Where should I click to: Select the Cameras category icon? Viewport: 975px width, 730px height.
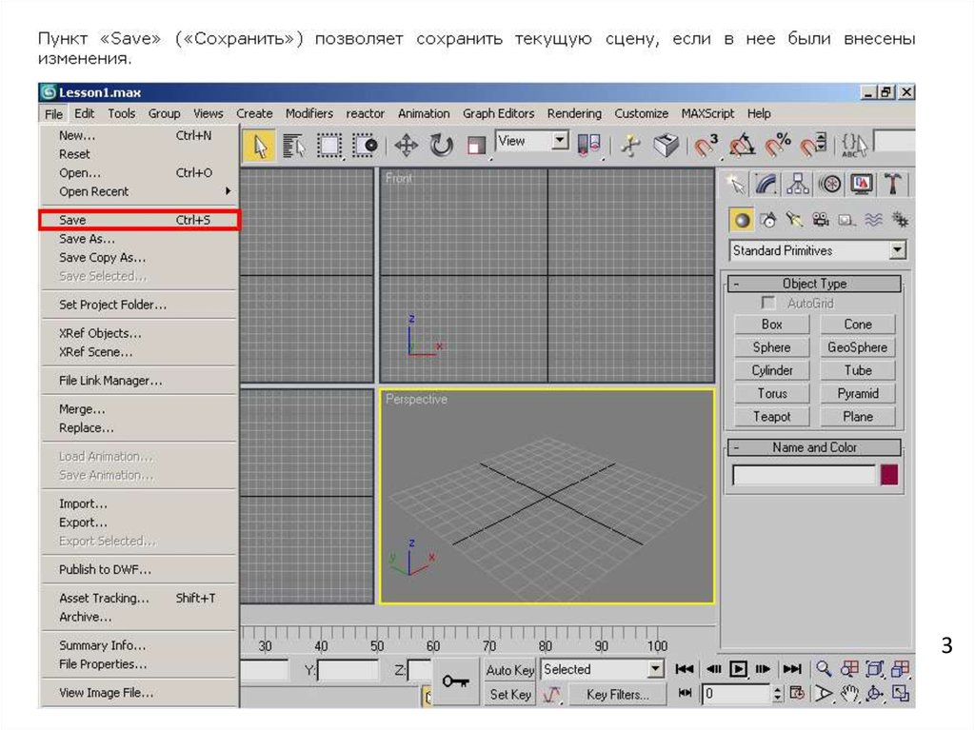click(820, 221)
